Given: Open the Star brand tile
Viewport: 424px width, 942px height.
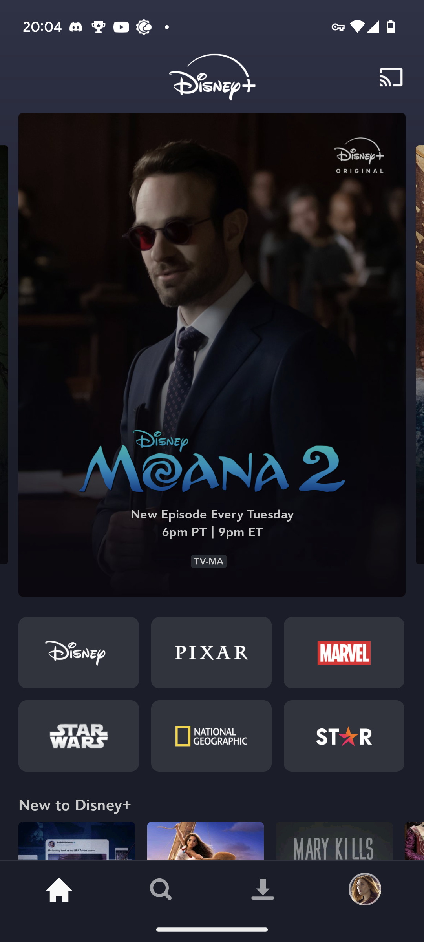Looking at the screenshot, I should click(x=344, y=736).
